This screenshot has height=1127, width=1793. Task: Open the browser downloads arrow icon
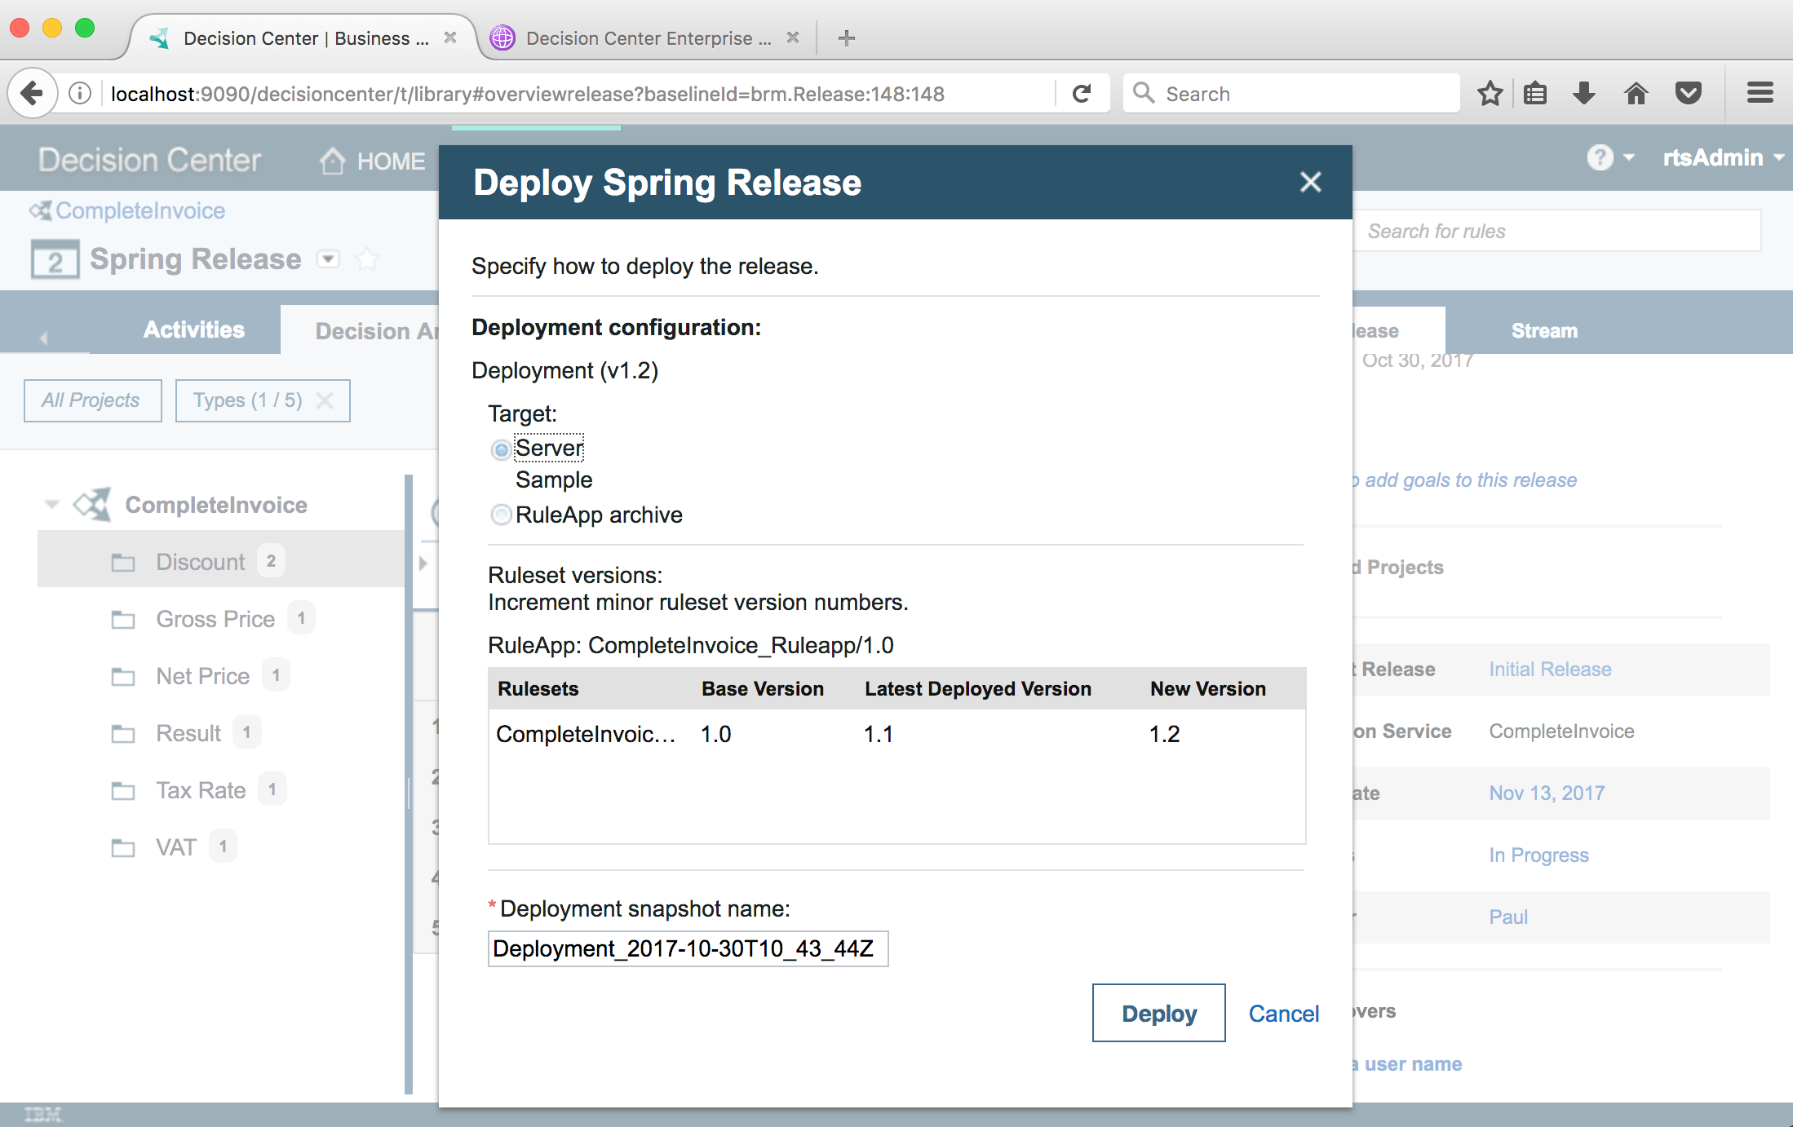click(1584, 94)
